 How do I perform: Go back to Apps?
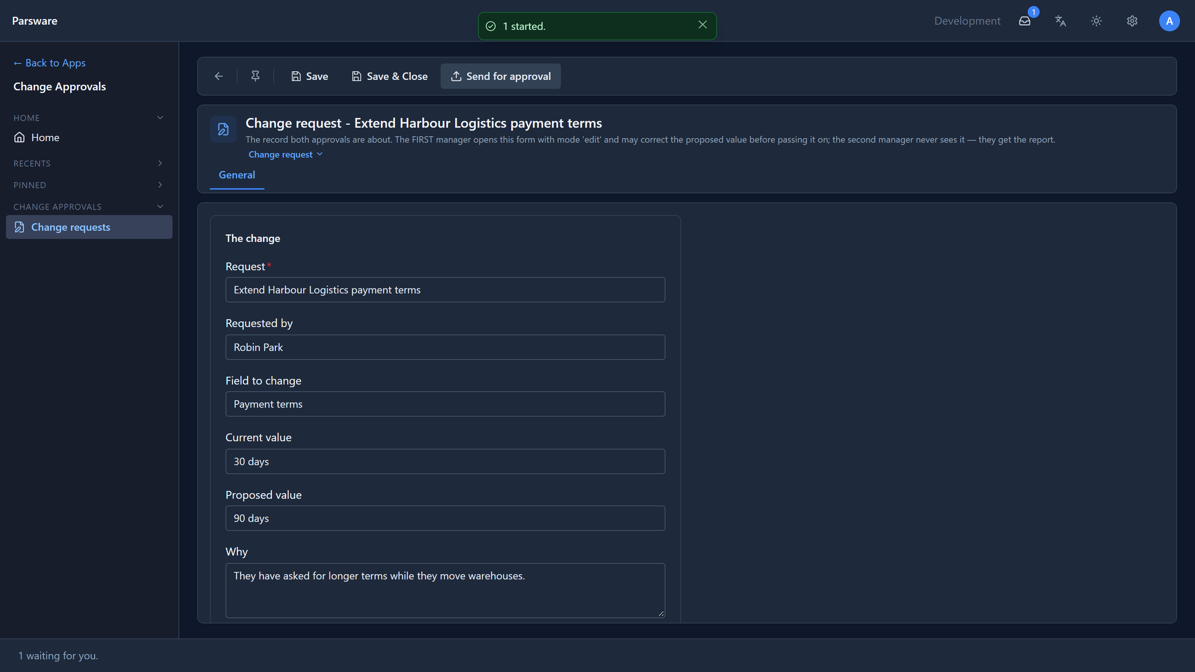pyautogui.click(x=49, y=63)
